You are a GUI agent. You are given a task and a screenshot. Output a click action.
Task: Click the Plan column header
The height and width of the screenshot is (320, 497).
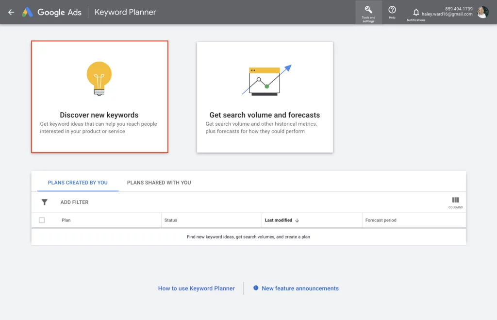(x=66, y=220)
